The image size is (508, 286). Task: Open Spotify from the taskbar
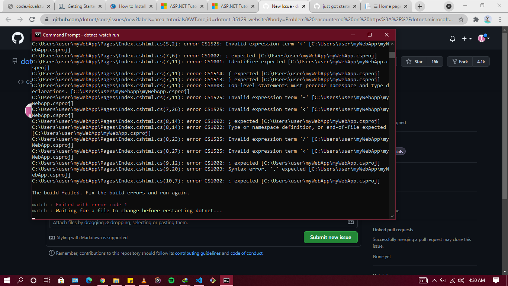pyautogui.click(x=172, y=280)
